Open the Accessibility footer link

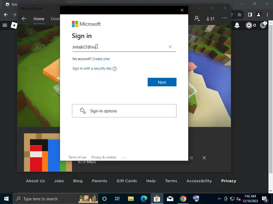[x=199, y=181]
